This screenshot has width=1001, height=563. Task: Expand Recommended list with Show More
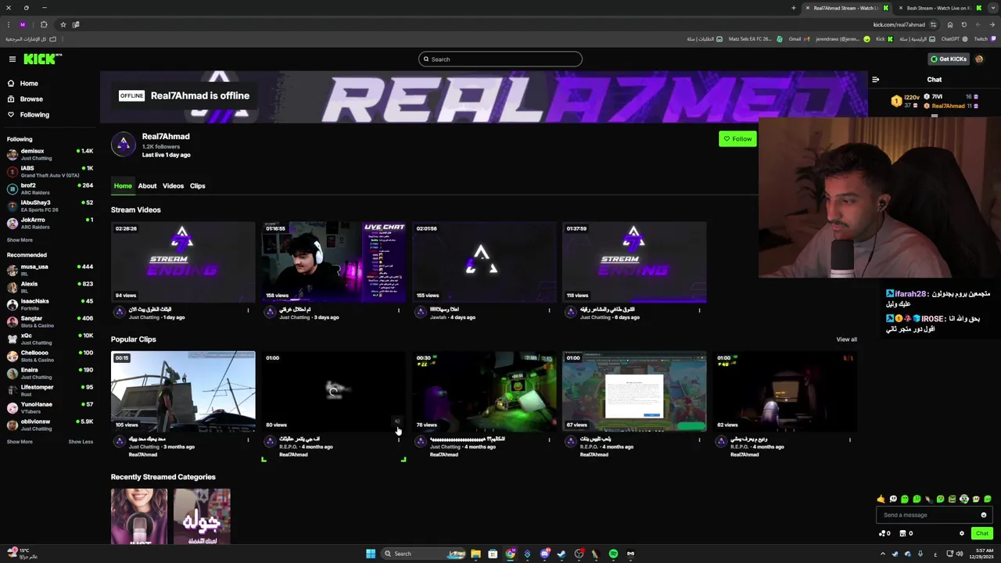20,442
